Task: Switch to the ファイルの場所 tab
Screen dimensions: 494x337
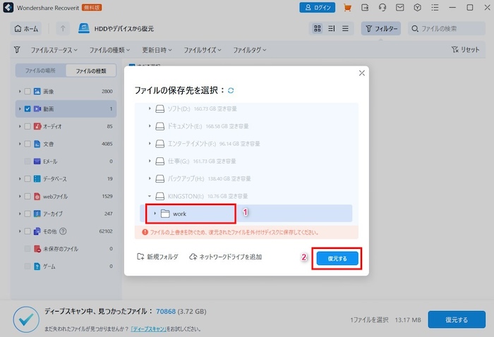Action: pos(40,71)
